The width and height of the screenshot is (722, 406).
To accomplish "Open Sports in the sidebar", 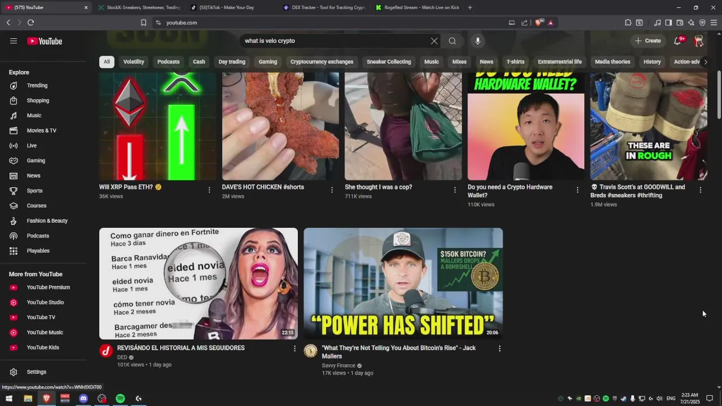I will (34, 191).
